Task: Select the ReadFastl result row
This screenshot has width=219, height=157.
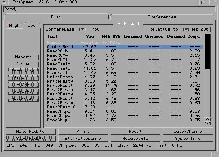Action: pos(125,73)
